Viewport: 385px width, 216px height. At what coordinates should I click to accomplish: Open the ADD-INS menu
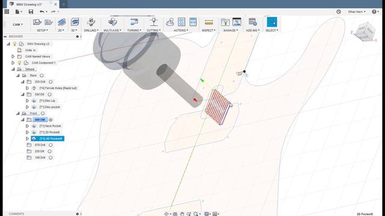point(253,31)
